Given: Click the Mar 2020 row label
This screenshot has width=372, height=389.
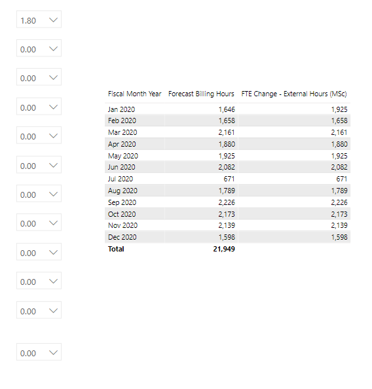Looking at the screenshot, I should click(x=122, y=132).
